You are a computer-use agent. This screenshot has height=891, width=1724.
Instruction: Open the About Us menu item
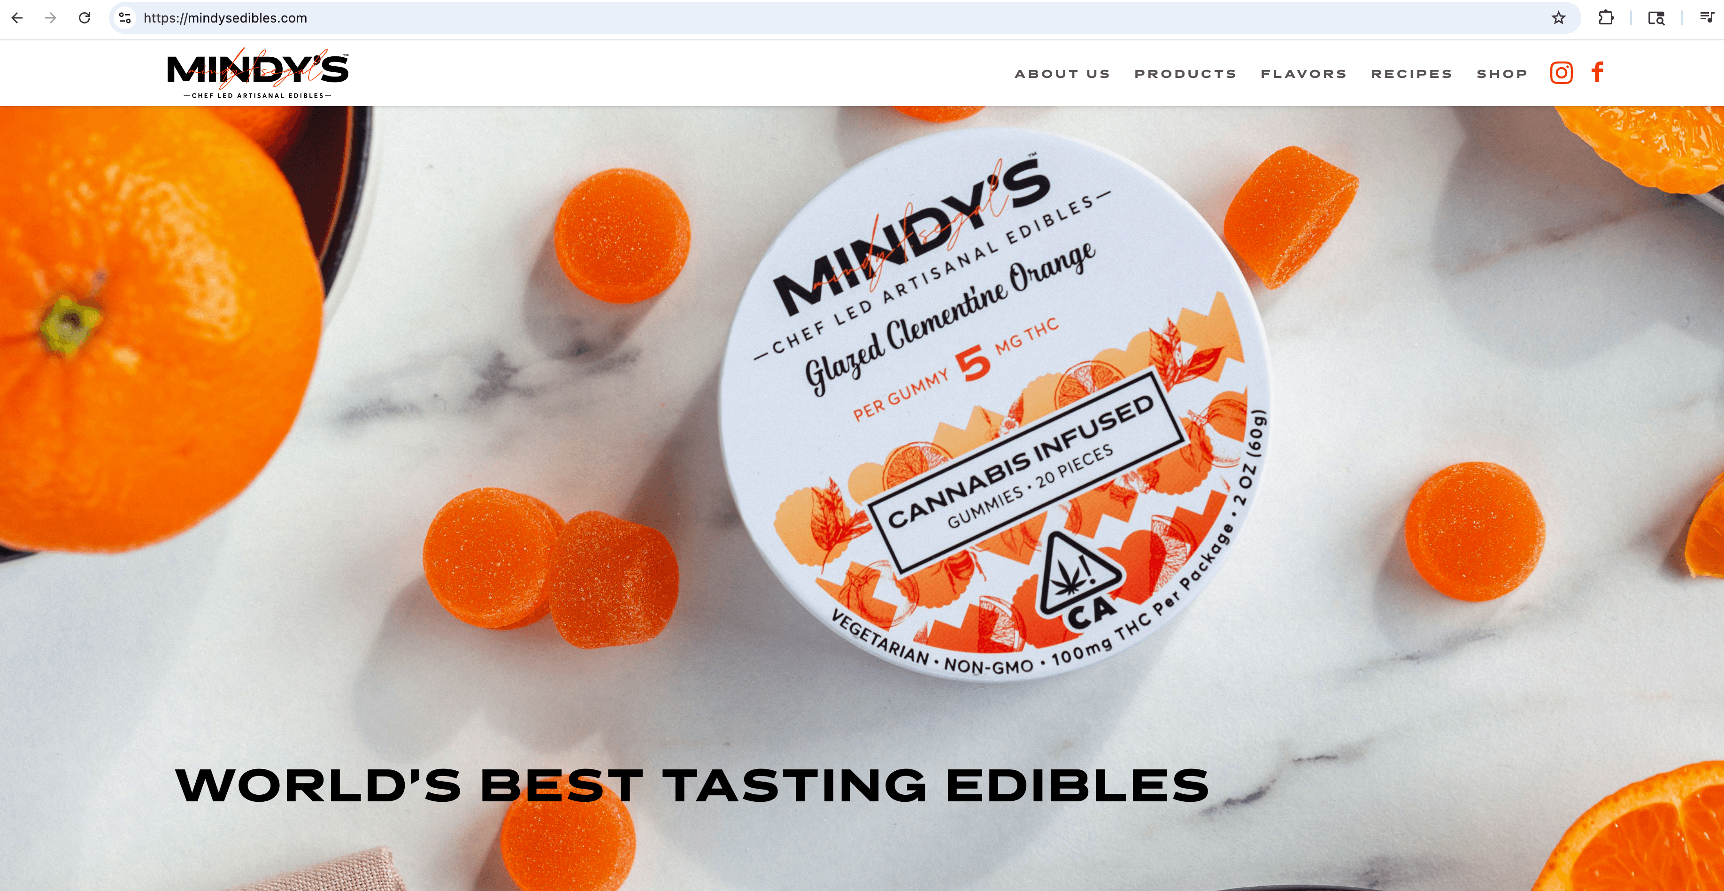pos(1062,74)
